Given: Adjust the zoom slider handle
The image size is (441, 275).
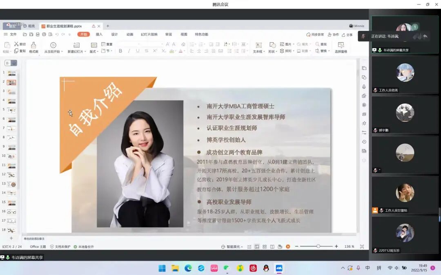Looking at the screenshot, I should click(318, 246).
